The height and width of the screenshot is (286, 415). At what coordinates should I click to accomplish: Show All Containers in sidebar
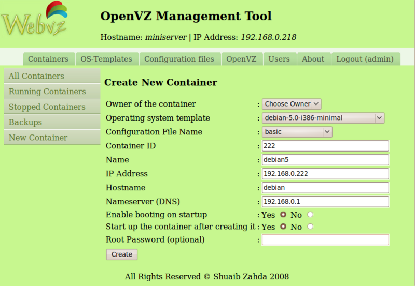coord(52,76)
